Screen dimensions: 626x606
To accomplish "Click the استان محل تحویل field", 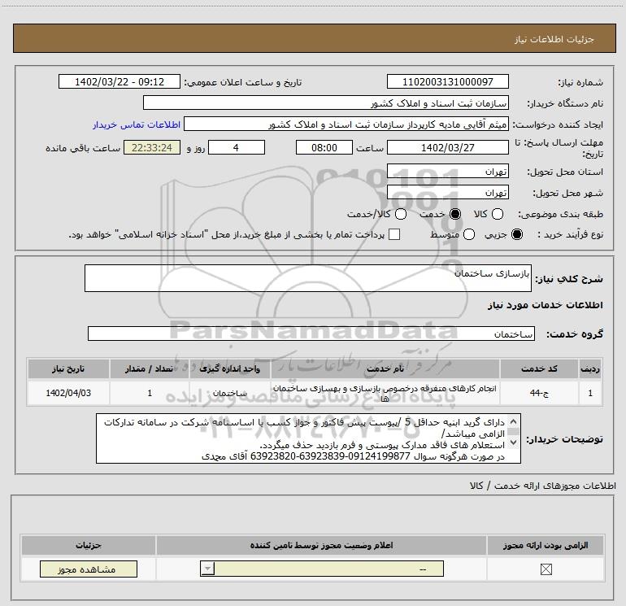I will 447,171.
